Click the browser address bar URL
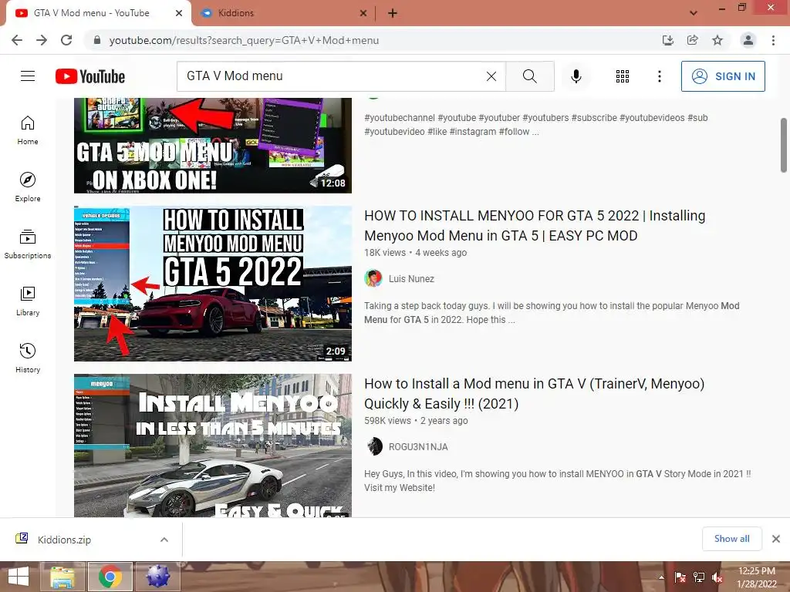Viewport: 790px width, 592px height. click(244, 40)
